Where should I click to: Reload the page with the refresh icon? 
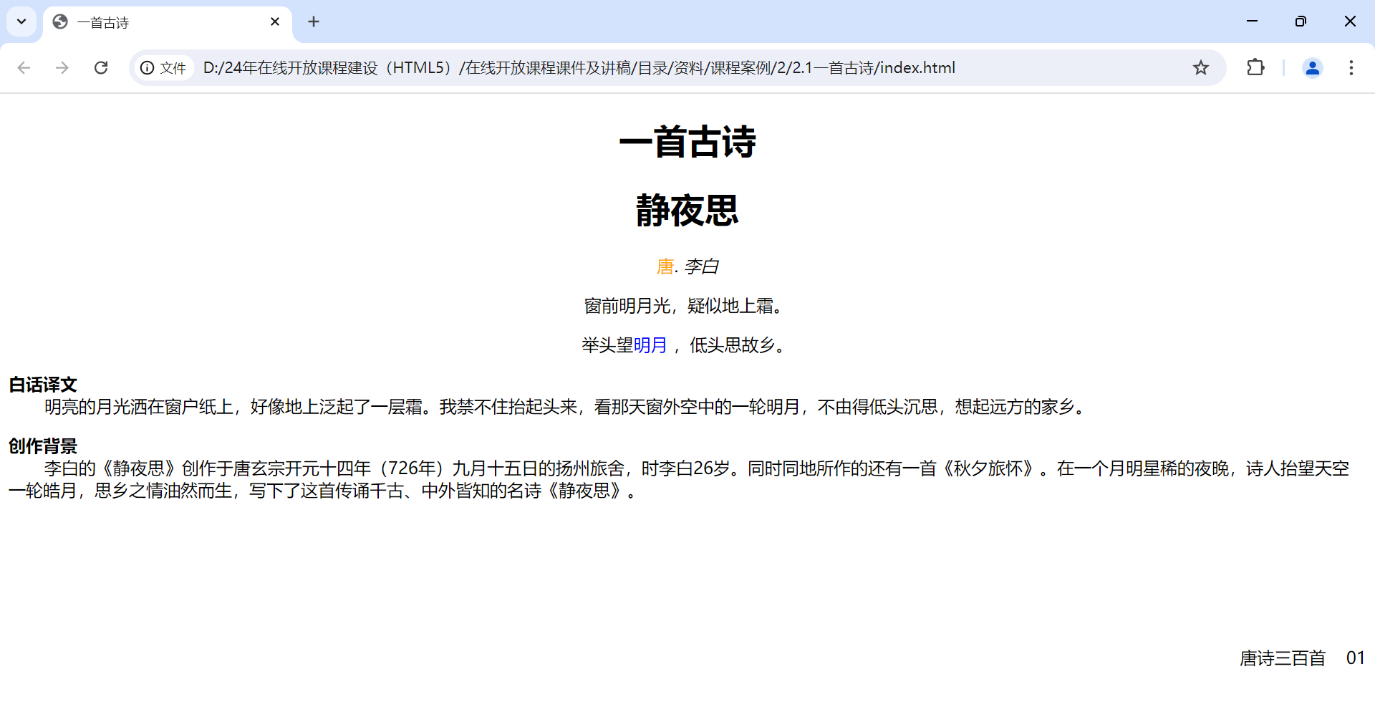(101, 67)
